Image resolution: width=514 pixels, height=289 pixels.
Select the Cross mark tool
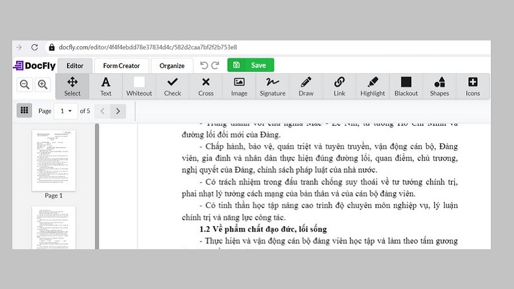(x=206, y=86)
